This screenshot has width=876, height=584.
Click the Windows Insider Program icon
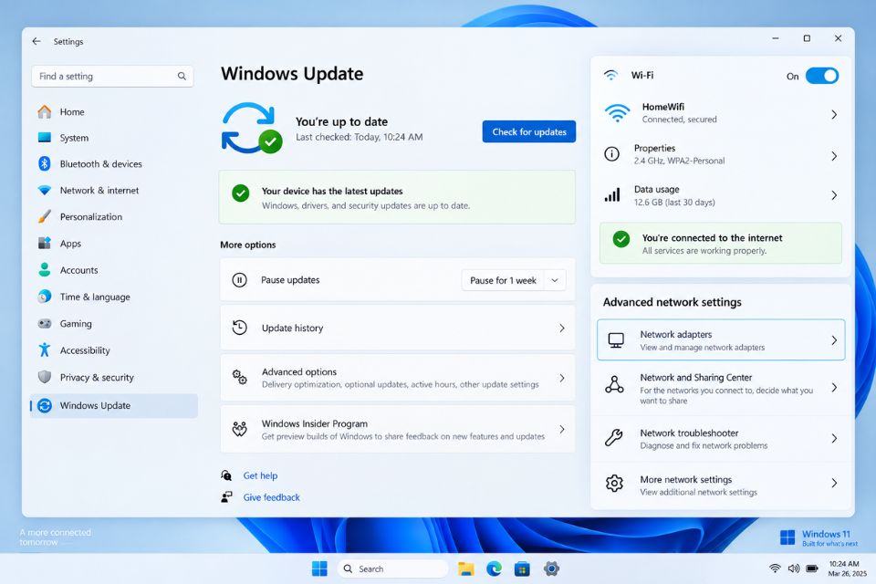[239, 429]
